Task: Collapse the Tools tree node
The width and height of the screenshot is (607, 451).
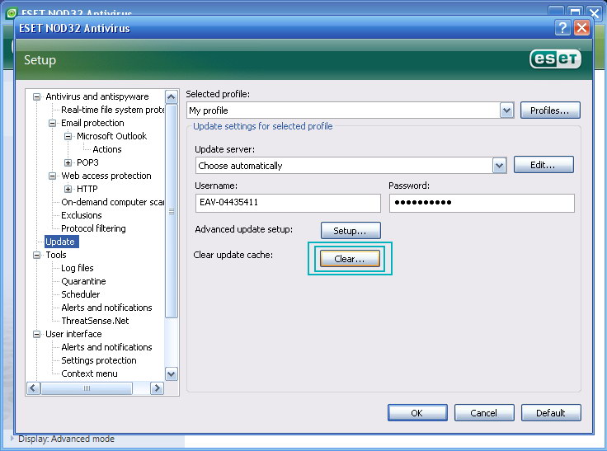Action: [x=37, y=255]
